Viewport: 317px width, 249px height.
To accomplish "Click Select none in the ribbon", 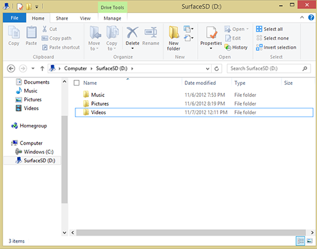I will click(272, 38).
